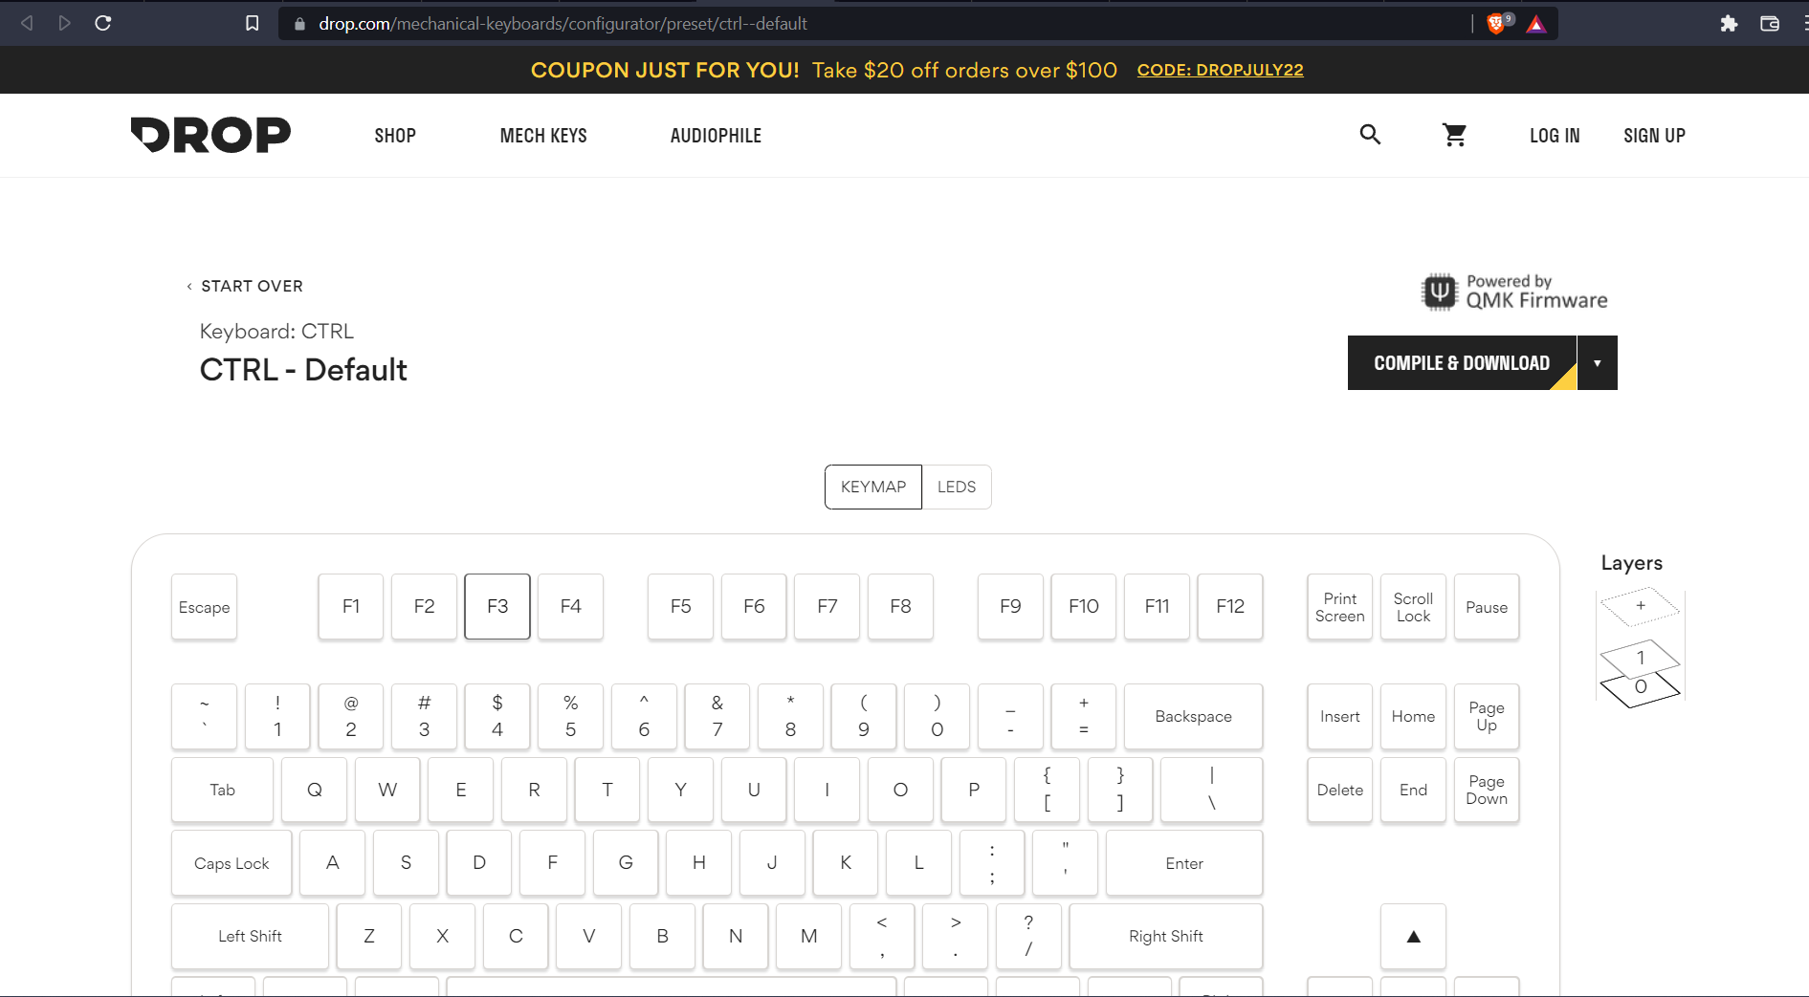Click the Brave Shields lion icon
1809x997 pixels.
coord(1496,24)
